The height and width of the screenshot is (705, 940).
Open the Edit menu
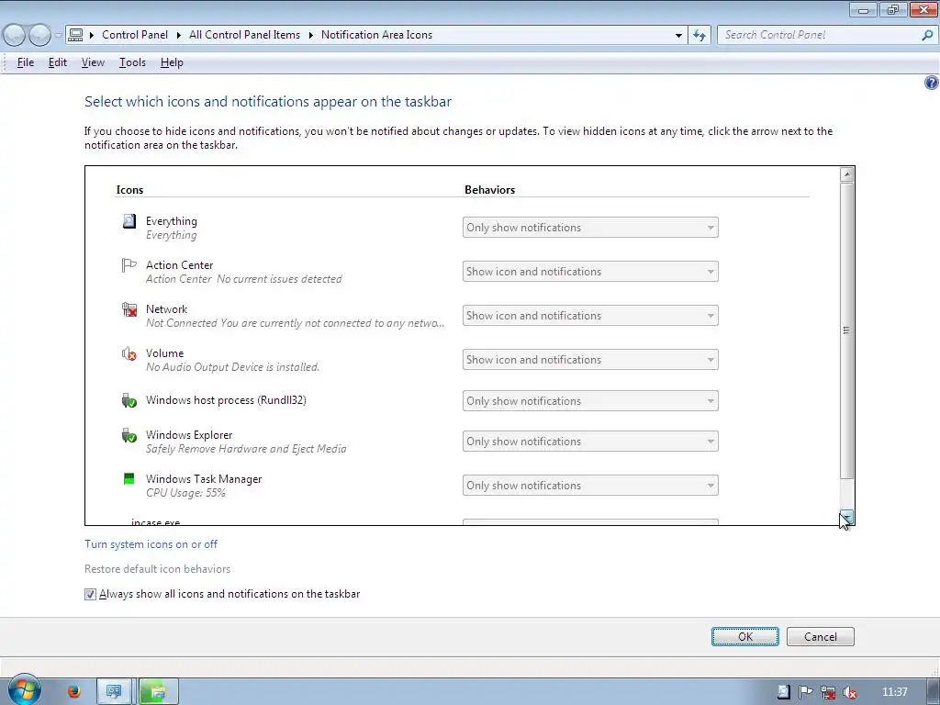pos(58,62)
